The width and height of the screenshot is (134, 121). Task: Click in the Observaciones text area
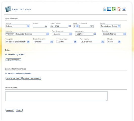coord(56,96)
